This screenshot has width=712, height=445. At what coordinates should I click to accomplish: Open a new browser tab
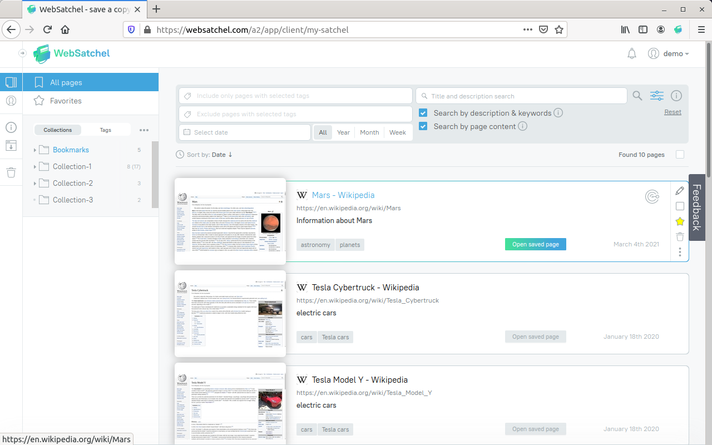(x=156, y=9)
